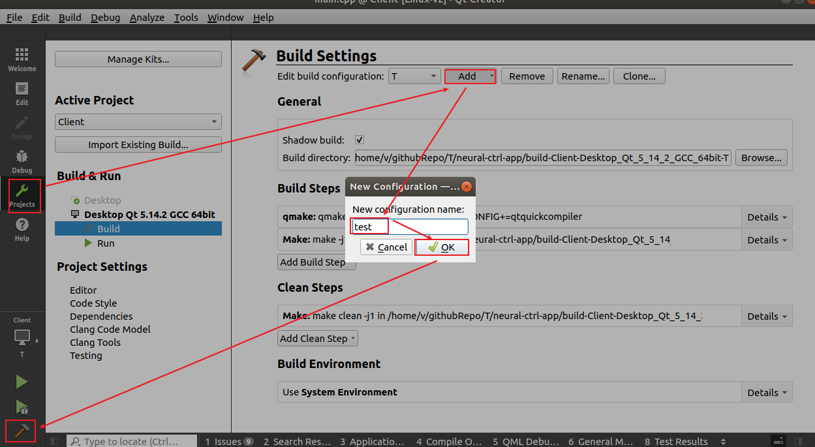
Task: Open the Add Clean Step dropdown
Action: [318, 339]
